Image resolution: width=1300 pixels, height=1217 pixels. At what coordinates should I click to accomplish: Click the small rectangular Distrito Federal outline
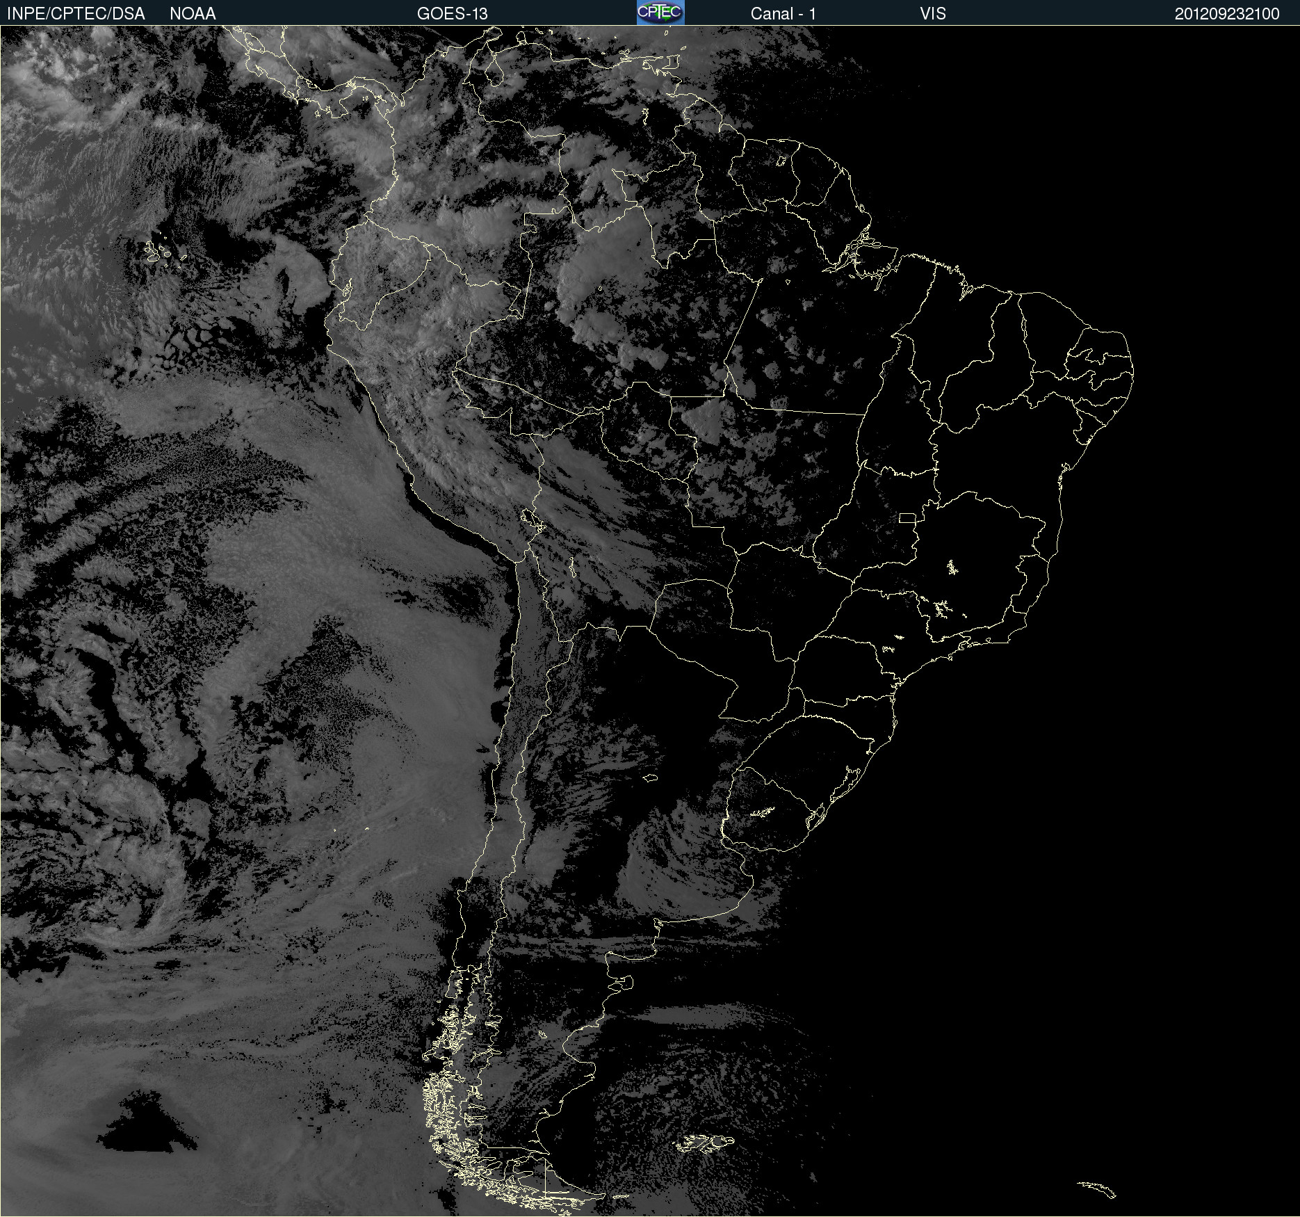coord(907,517)
